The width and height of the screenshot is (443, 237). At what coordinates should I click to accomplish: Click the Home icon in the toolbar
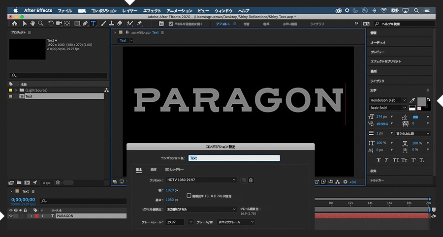click(14, 24)
